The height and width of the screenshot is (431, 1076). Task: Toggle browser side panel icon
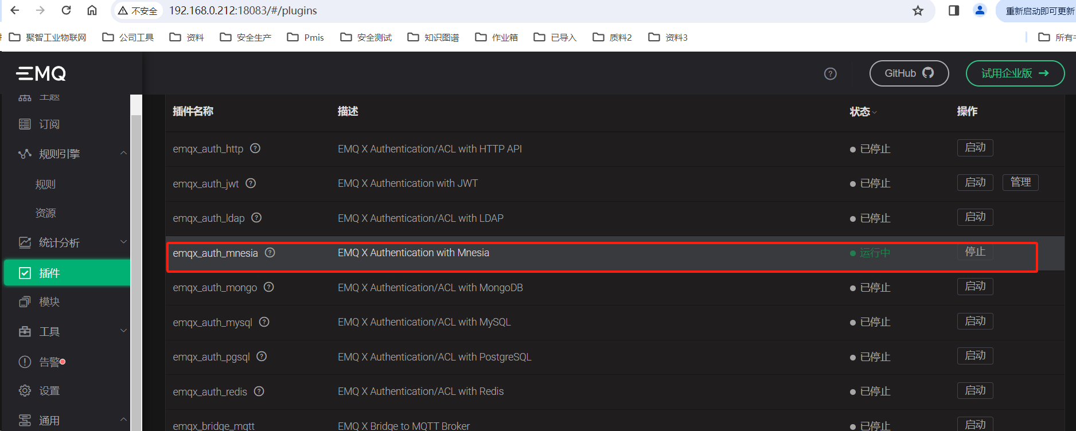pos(954,10)
